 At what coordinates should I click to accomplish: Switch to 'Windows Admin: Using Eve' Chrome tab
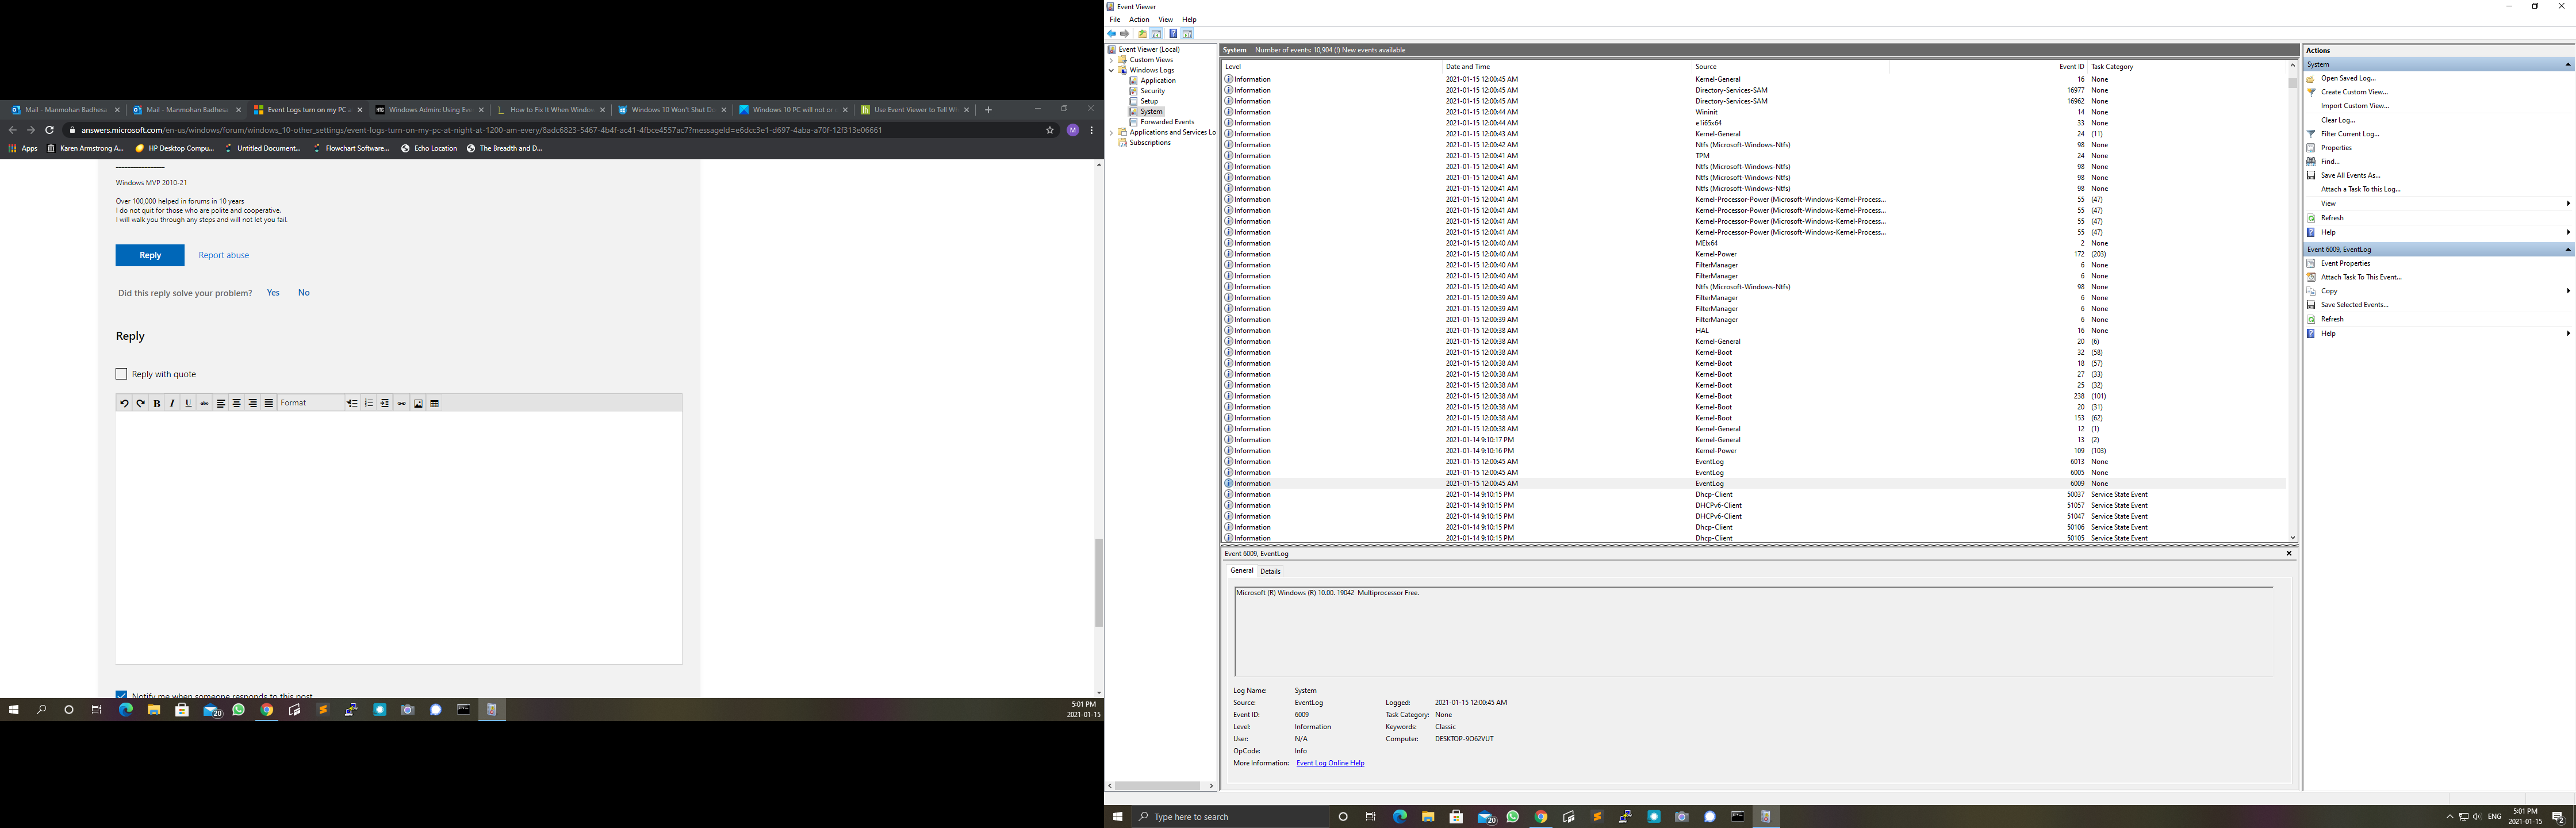click(429, 110)
